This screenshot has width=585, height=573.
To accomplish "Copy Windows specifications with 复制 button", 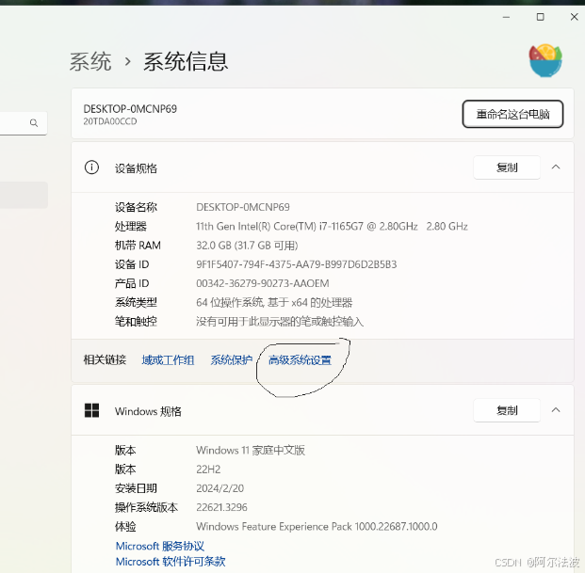I will pos(507,410).
